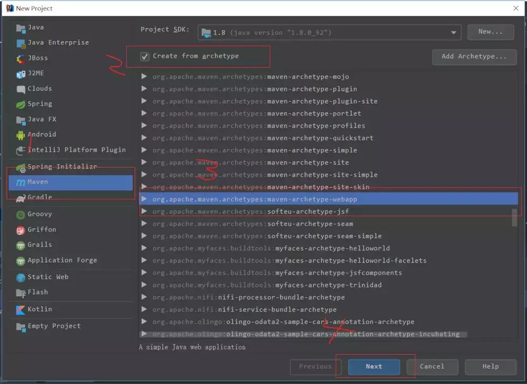Click the SDK folder icon in the Project SDK field
This screenshot has height=384, width=527.
206,33
